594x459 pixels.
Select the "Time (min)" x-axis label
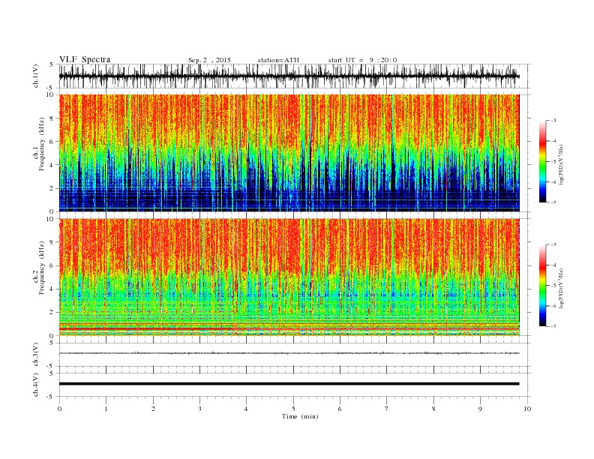pyautogui.click(x=300, y=416)
